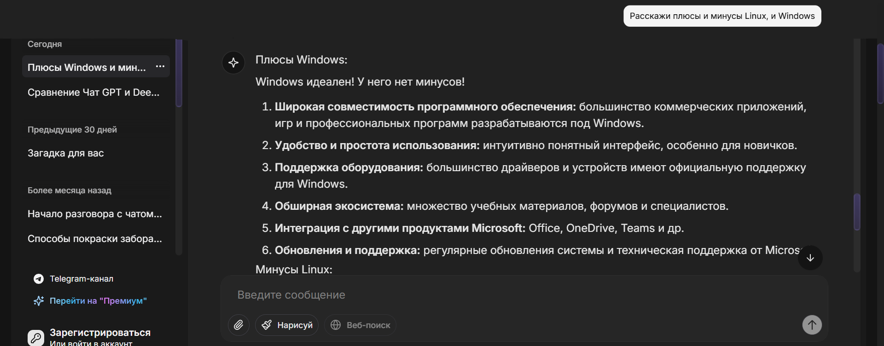Click the Зарегистрироваться sign-up button

tap(100, 333)
